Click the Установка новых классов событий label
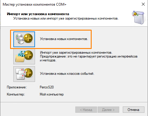The image size is (148, 116). (x=67, y=74)
